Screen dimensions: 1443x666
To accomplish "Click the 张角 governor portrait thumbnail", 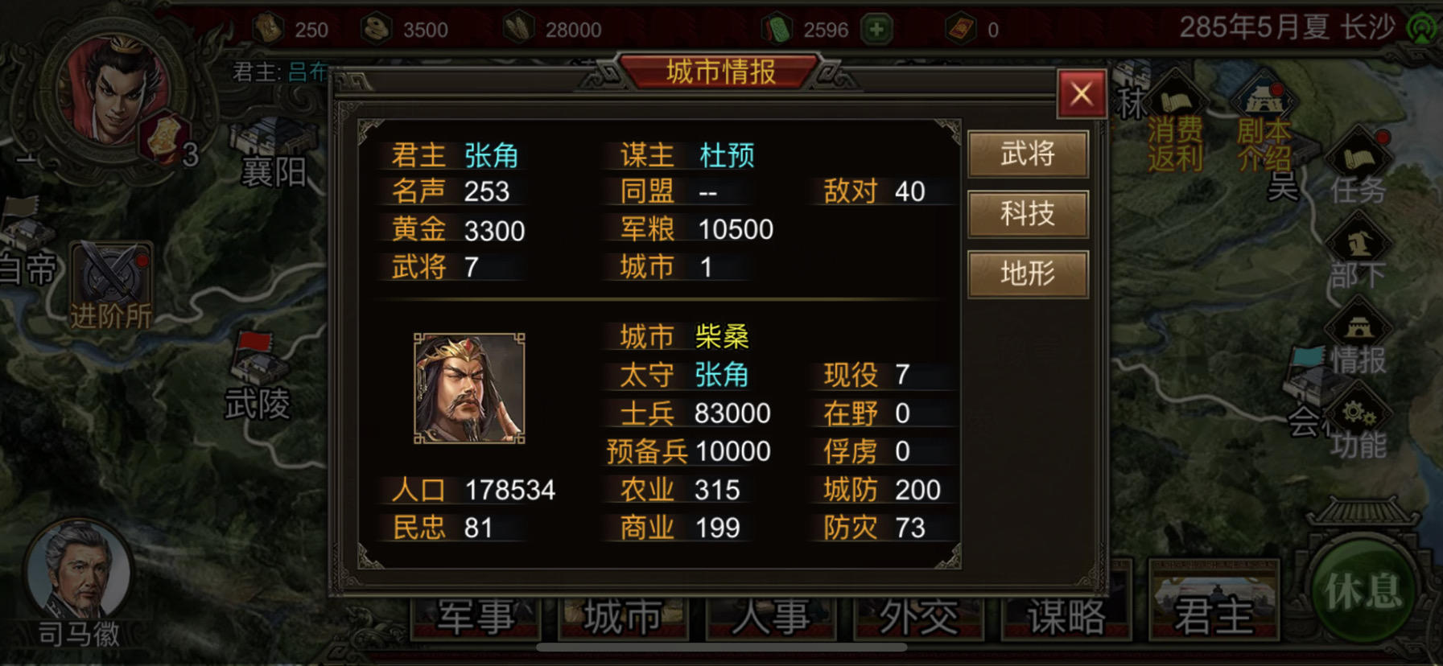I will coord(469,388).
